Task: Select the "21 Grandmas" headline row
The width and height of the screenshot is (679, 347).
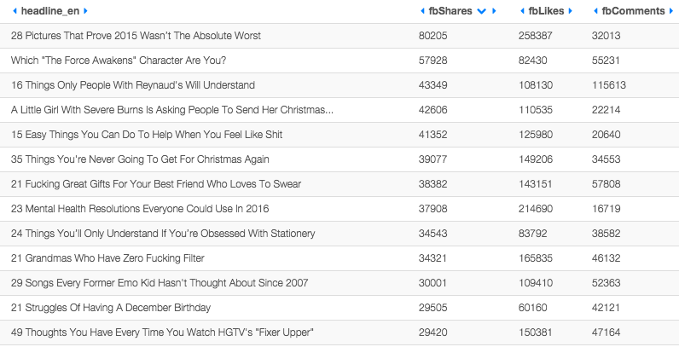Action: click(107, 257)
